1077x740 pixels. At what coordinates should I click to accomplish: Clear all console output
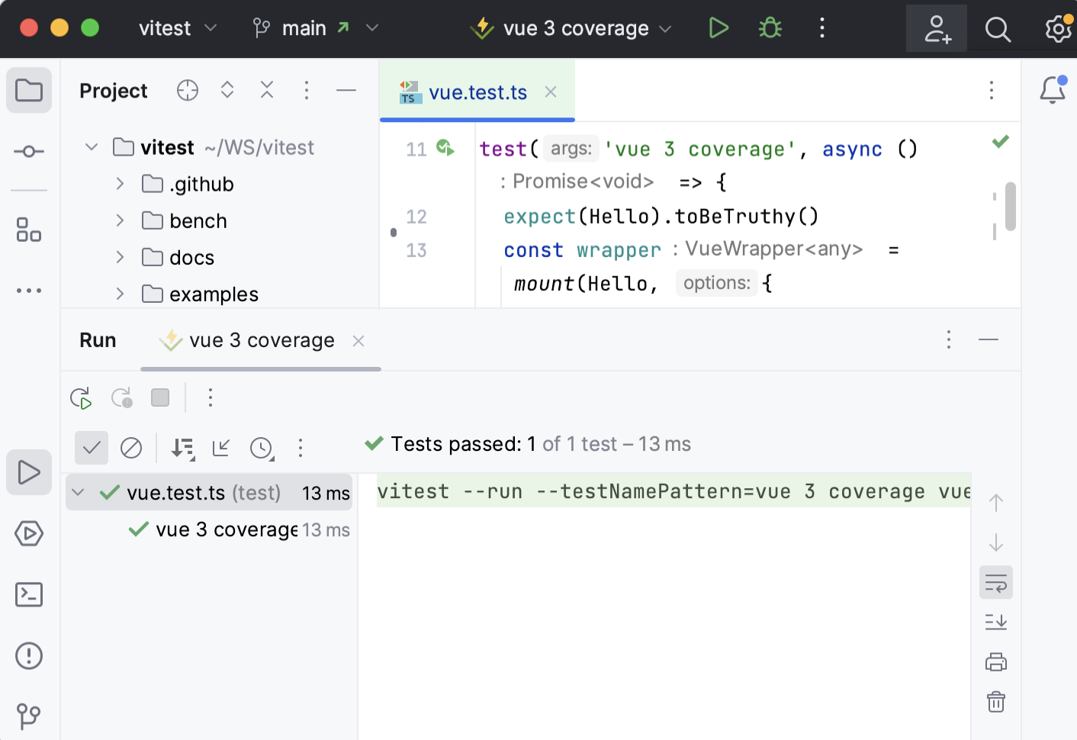[x=996, y=701]
